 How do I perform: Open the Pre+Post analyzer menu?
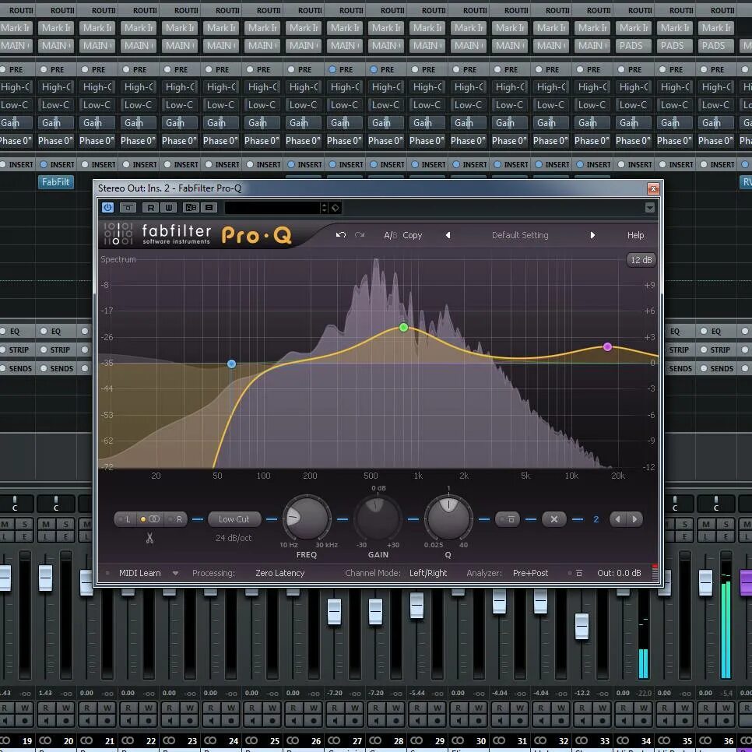[530, 573]
